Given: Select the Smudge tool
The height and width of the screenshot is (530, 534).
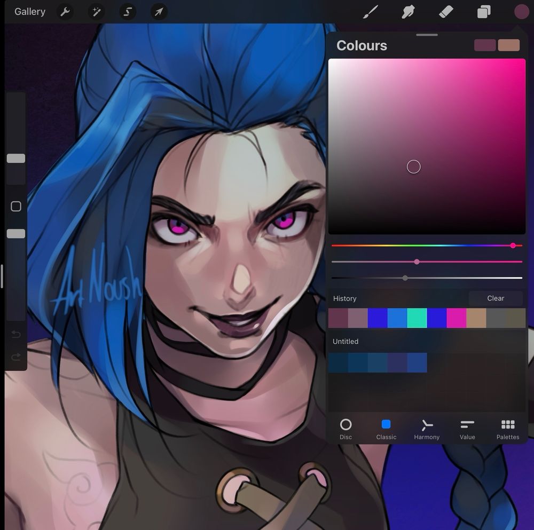Looking at the screenshot, I should (408, 12).
